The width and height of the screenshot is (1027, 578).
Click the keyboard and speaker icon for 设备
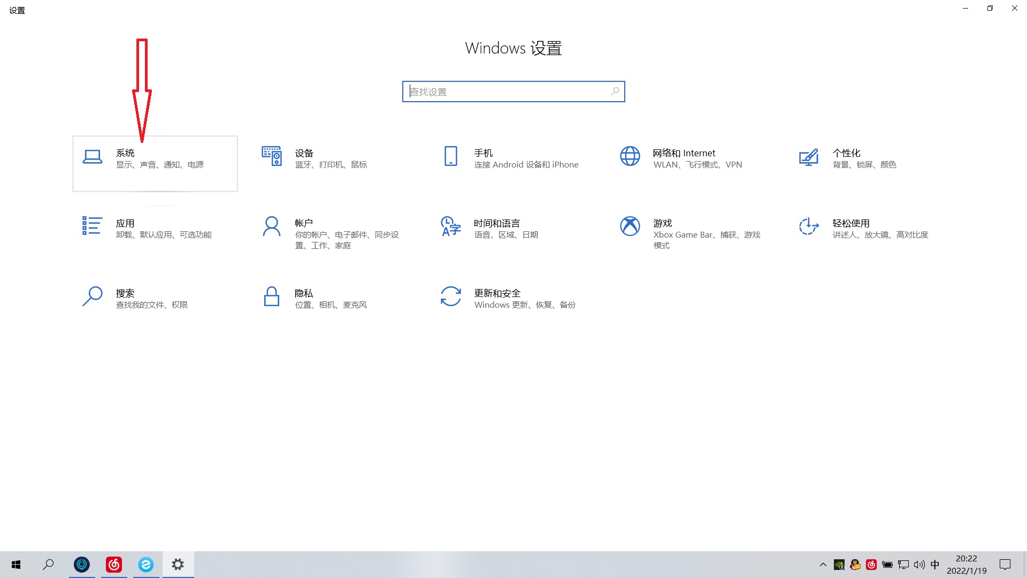(x=272, y=156)
